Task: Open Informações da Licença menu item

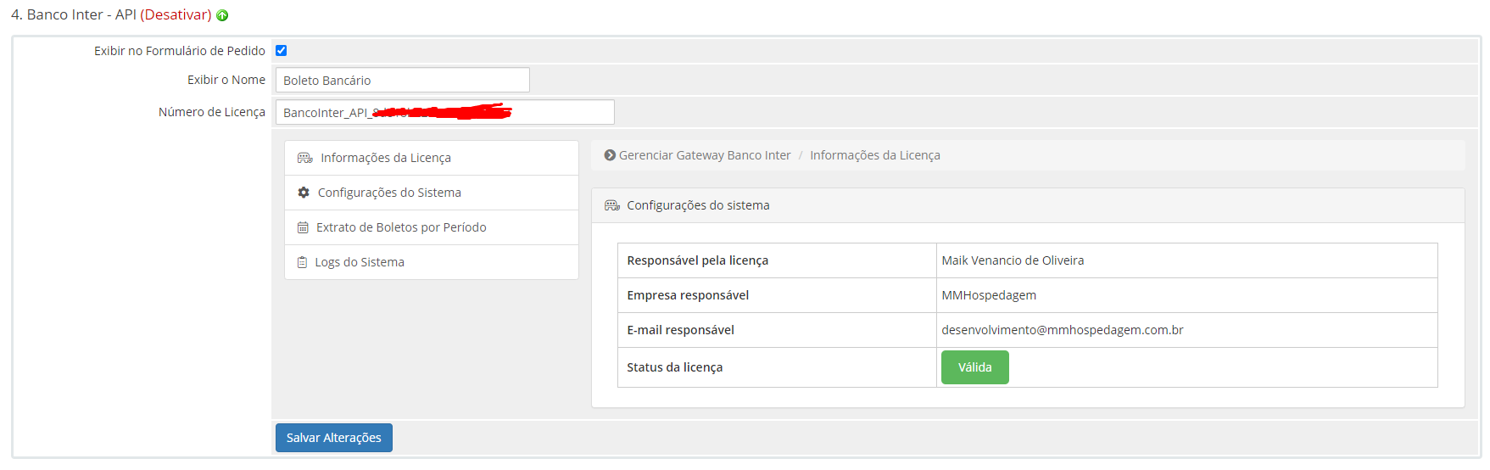Action: (x=432, y=158)
